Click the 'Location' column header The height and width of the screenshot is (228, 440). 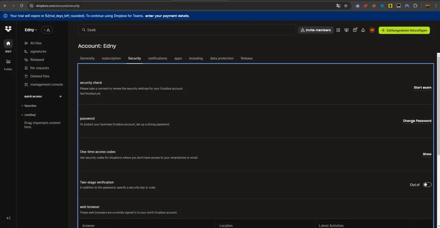tap(226, 226)
